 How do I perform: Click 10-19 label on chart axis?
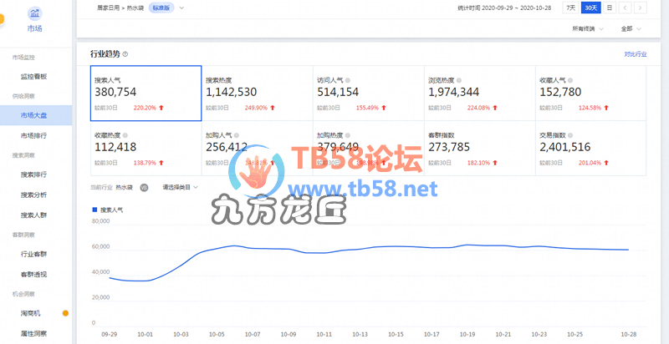[467, 335]
